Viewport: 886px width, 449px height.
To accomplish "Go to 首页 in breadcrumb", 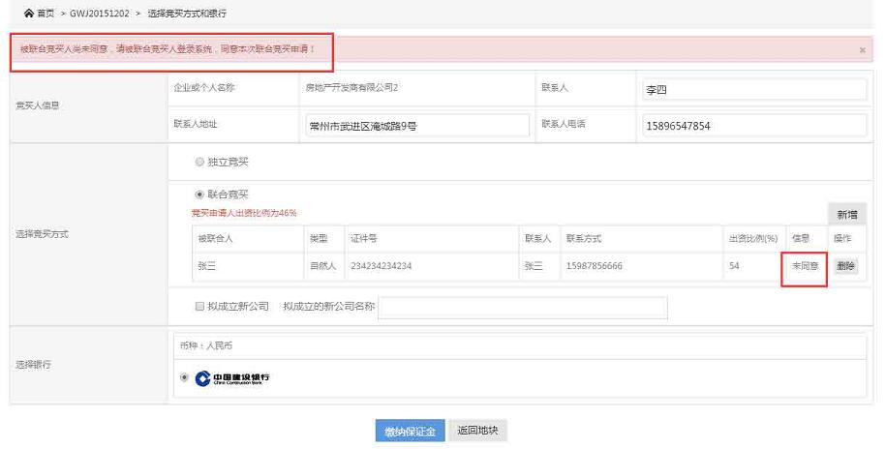I will pos(46,15).
